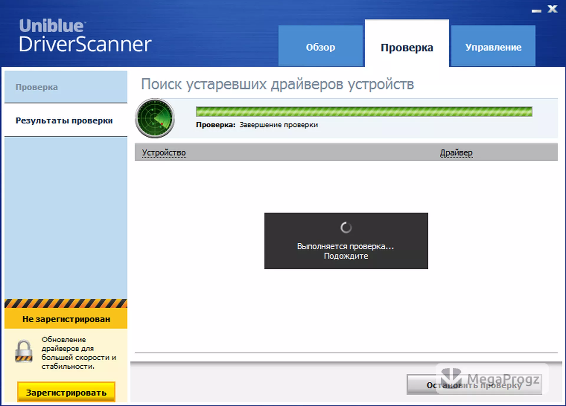Image resolution: width=566 pixels, height=406 pixels.
Task: Open the Проверка sidebar section
Action: point(66,87)
